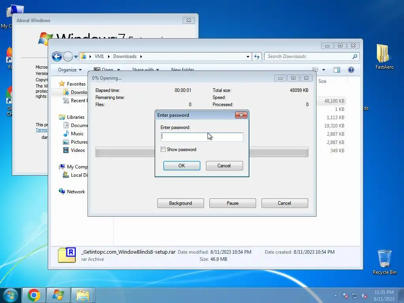
Task: Click the WindowBlinds8-setup.rar filename in details pane
Action: coord(128,252)
